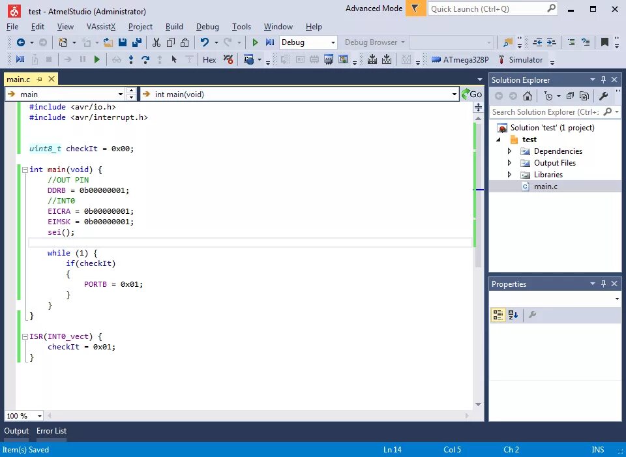Uncomment the selected lines icon
The height and width of the screenshot is (457, 626).
pos(586,42)
